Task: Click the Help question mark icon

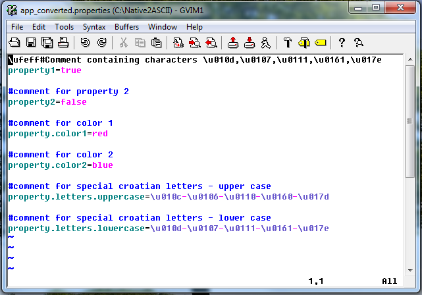Action: 342,43
